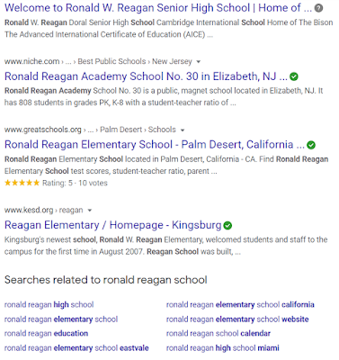Viewport: 339px width, 360px height.
Task: Click the five-star rating icons
Action: click(x=22, y=183)
